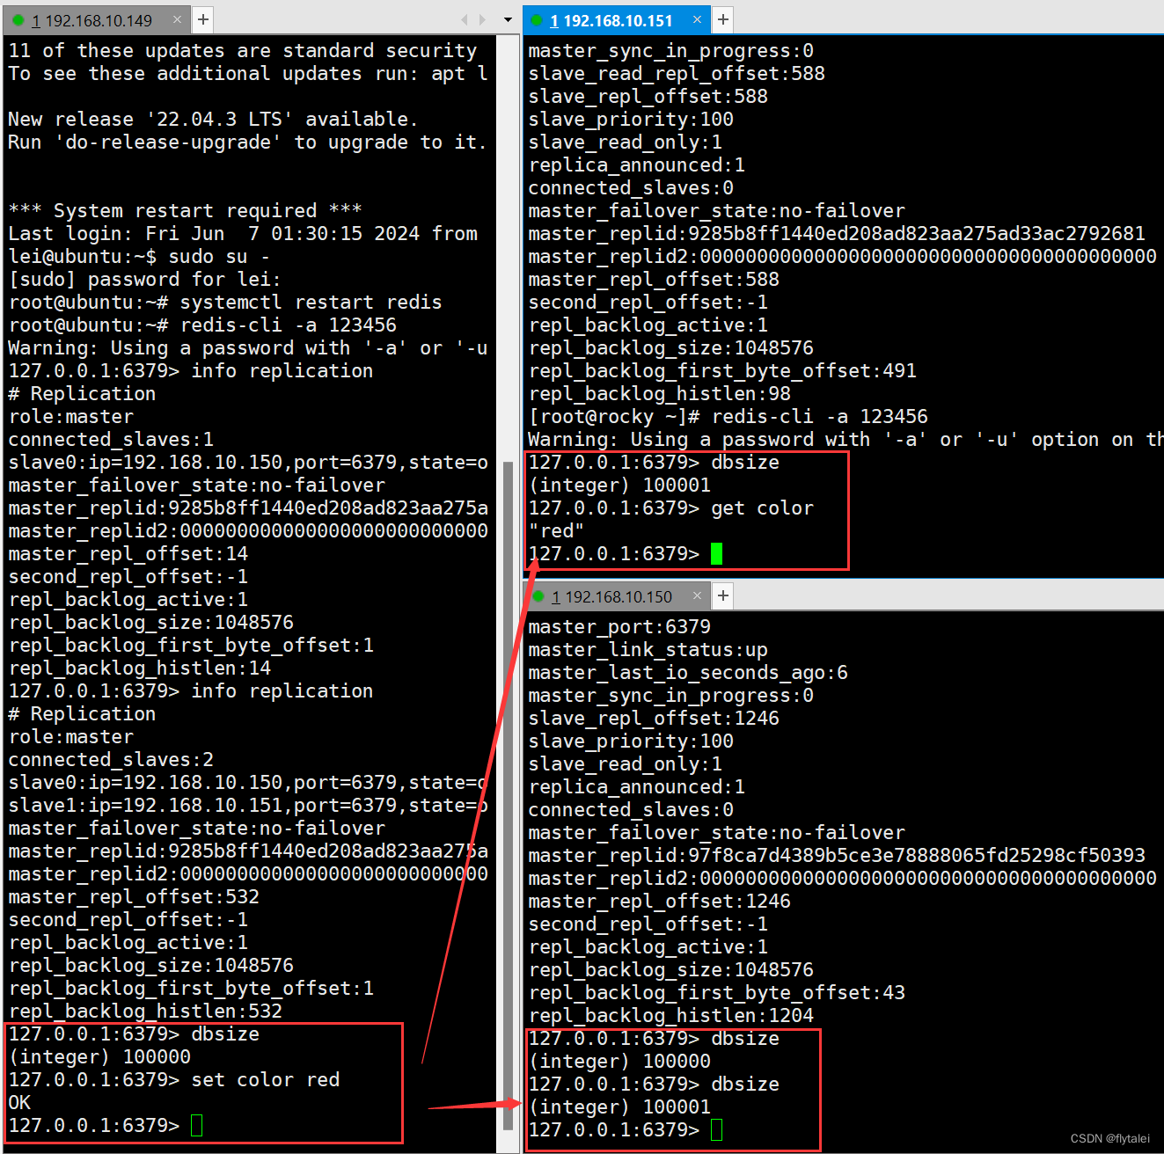Click the 'master_sync_in_progress:0' line in 151 pane
Screen dimensions: 1164x1154
tap(670, 50)
